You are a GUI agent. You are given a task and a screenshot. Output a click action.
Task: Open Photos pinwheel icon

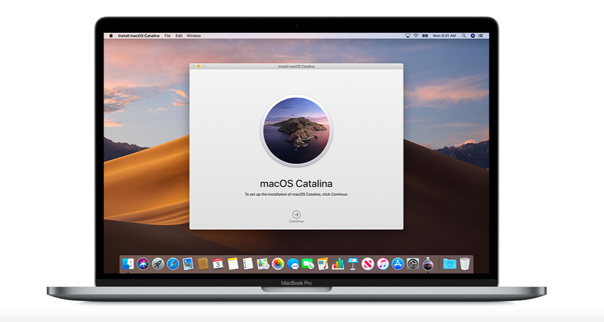point(278,264)
